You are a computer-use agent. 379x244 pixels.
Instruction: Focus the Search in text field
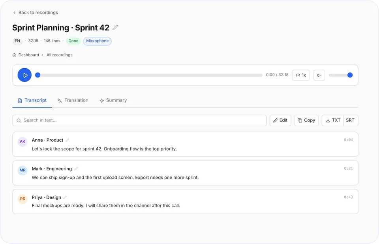[x=139, y=120]
